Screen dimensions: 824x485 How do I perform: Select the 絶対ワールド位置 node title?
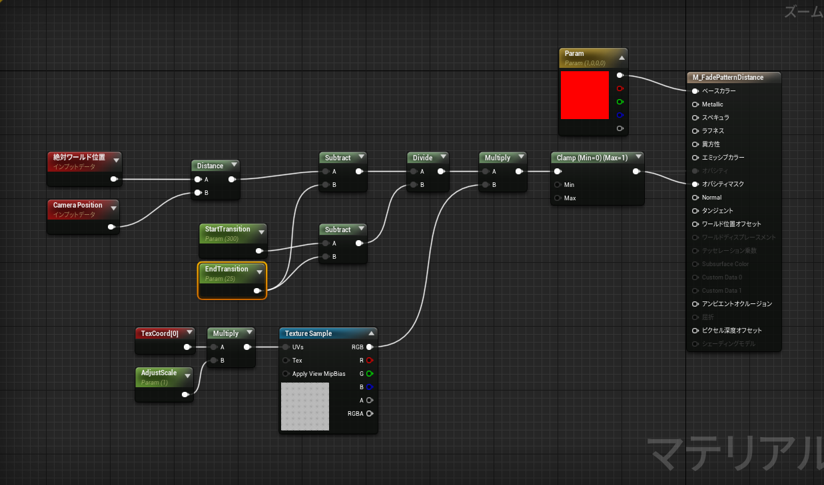[x=79, y=157]
